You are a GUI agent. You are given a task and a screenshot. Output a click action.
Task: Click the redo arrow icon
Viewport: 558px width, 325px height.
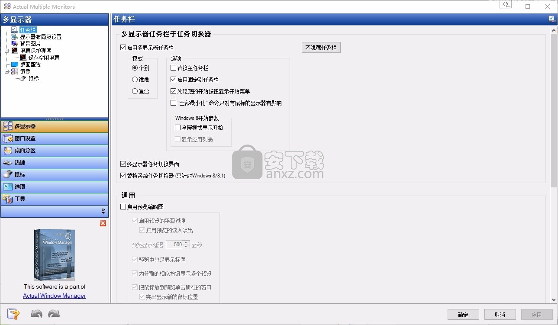click(x=54, y=314)
